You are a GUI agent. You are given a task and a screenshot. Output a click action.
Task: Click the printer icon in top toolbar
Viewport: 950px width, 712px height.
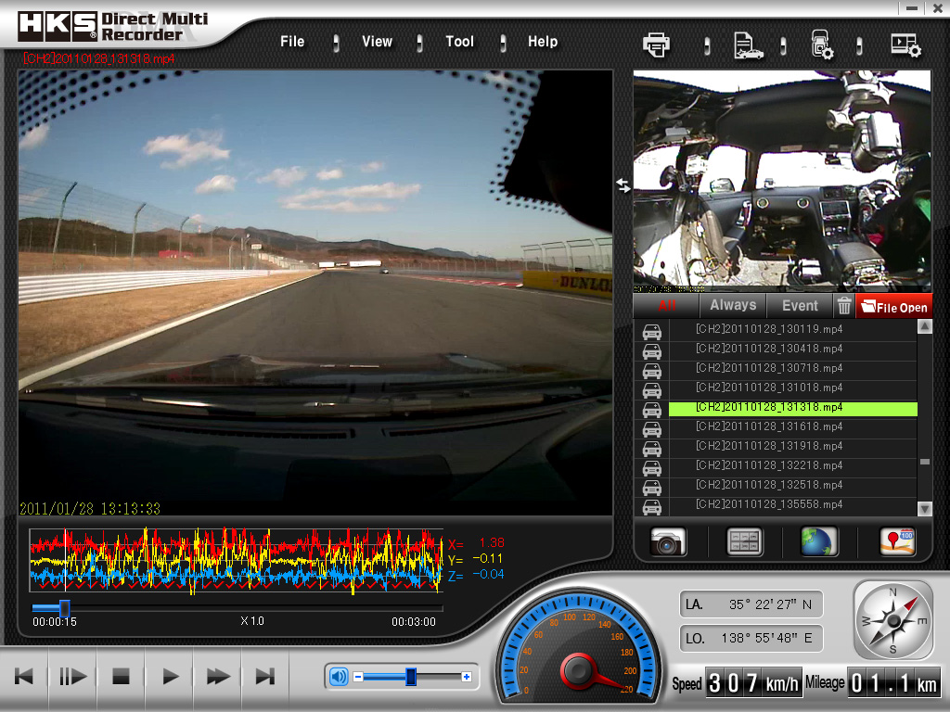point(656,44)
